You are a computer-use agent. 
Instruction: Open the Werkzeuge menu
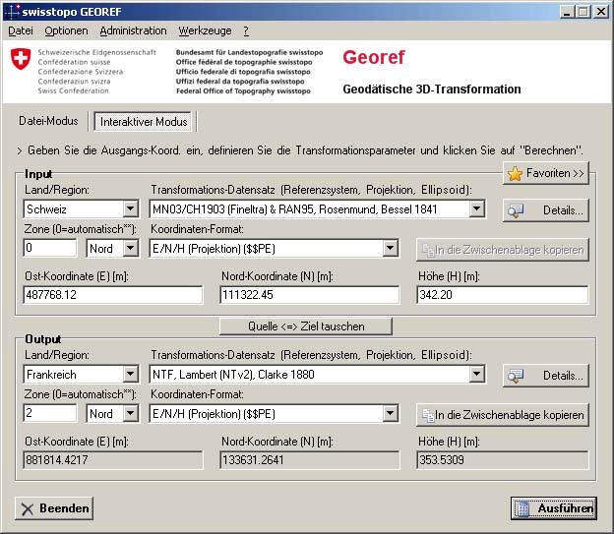(x=205, y=31)
